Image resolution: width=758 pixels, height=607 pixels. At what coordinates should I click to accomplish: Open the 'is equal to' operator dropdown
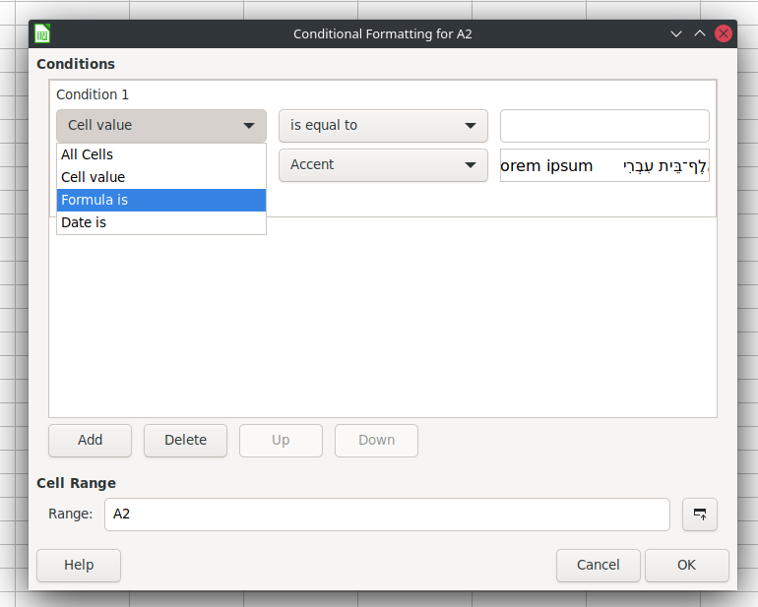(383, 126)
